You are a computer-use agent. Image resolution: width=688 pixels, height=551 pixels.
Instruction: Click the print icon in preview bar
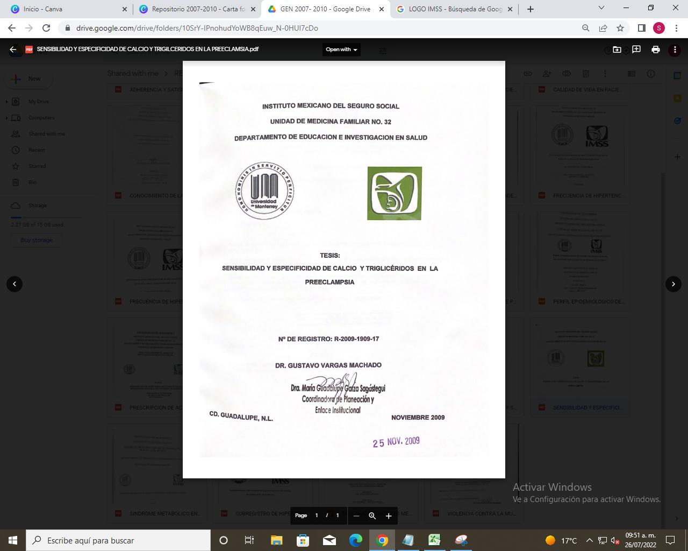[655, 50]
